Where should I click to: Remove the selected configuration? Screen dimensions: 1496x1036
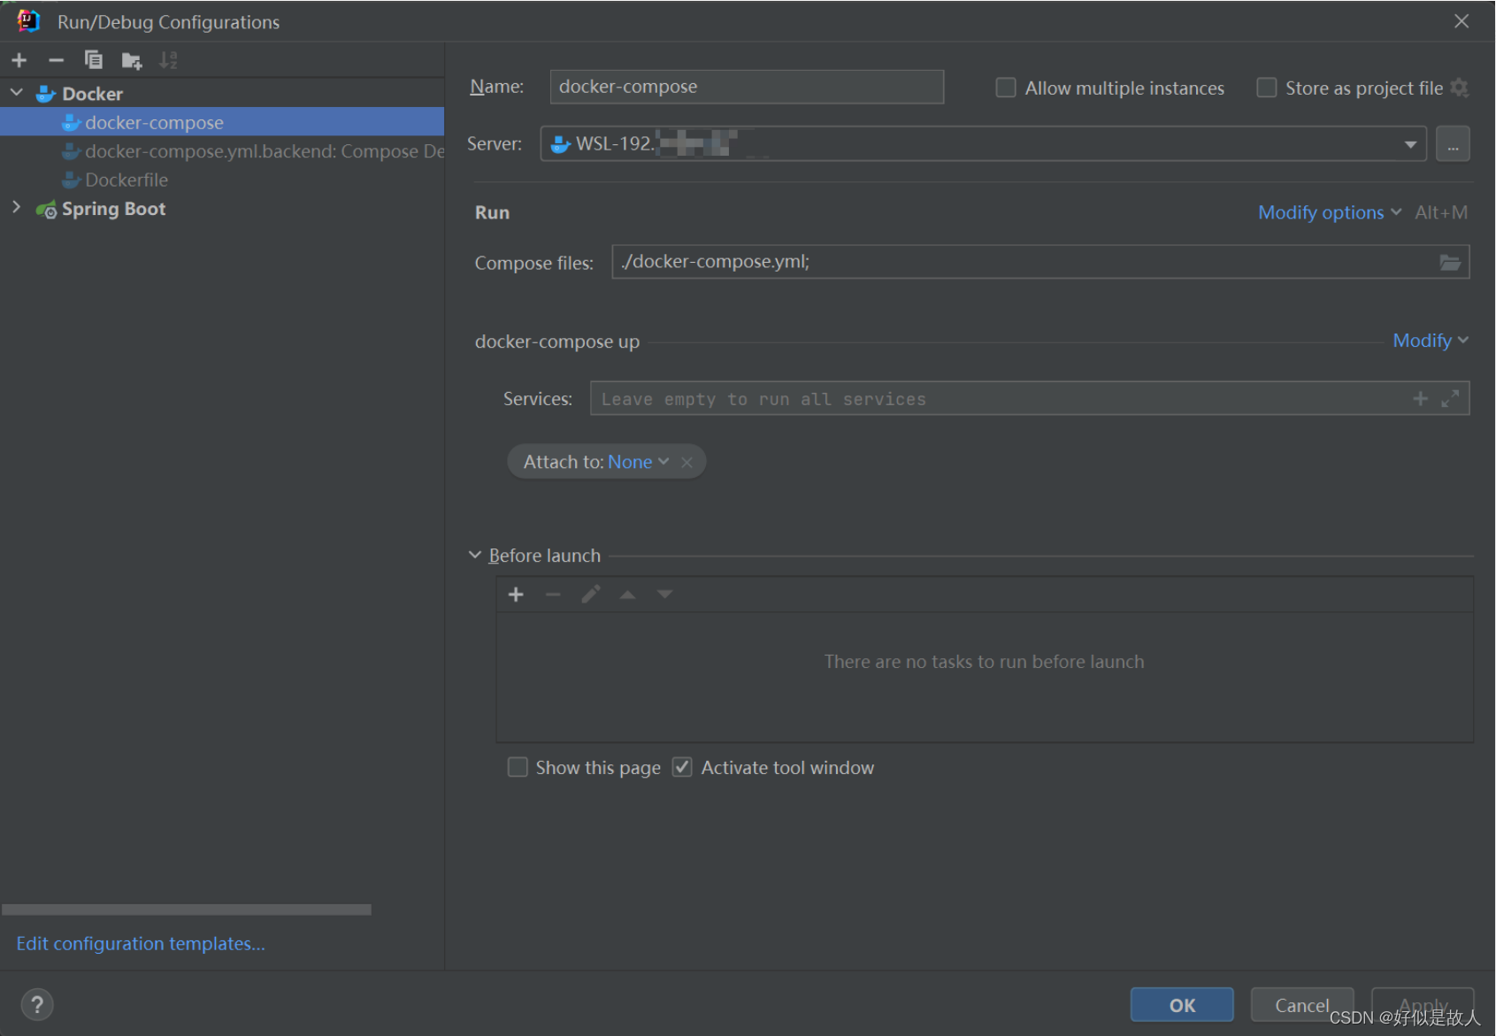[56, 59]
